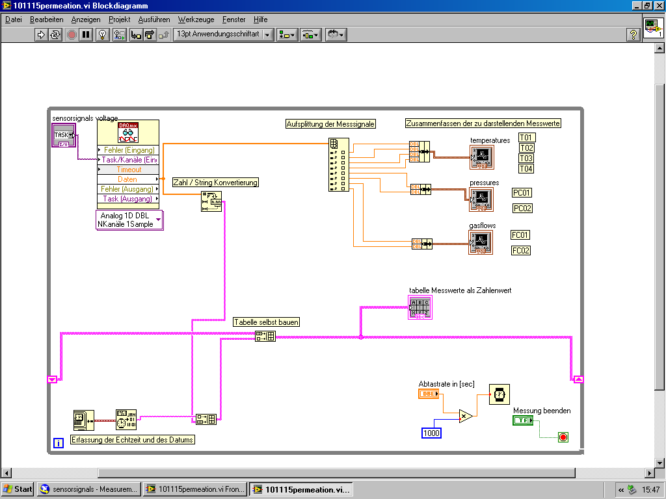
Task: Select the Wait (ms) metronome node
Action: [x=499, y=394]
